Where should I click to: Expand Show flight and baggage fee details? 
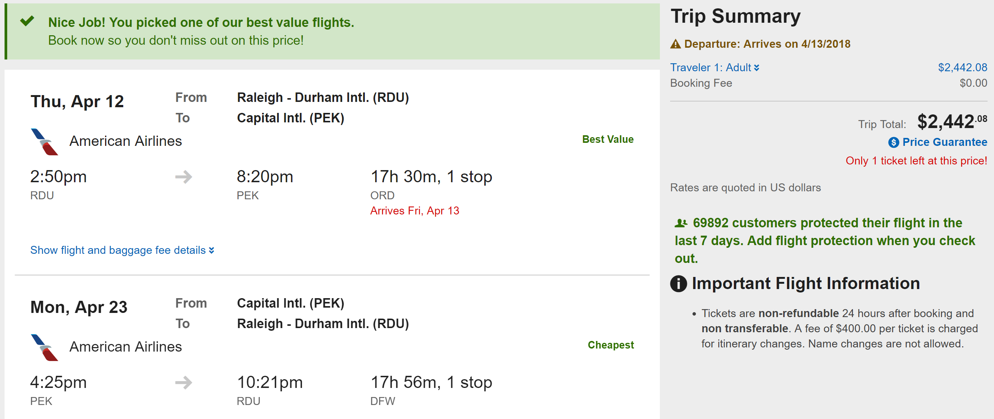tap(122, 250)
